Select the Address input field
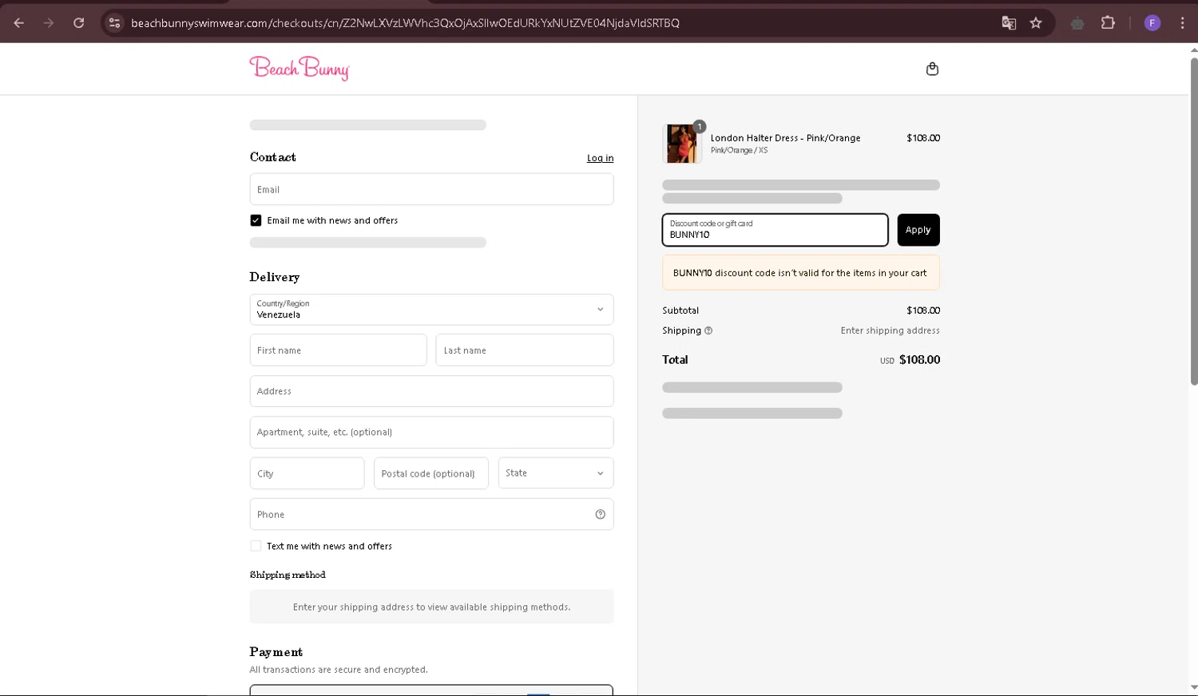 click(x=431, y=391)
